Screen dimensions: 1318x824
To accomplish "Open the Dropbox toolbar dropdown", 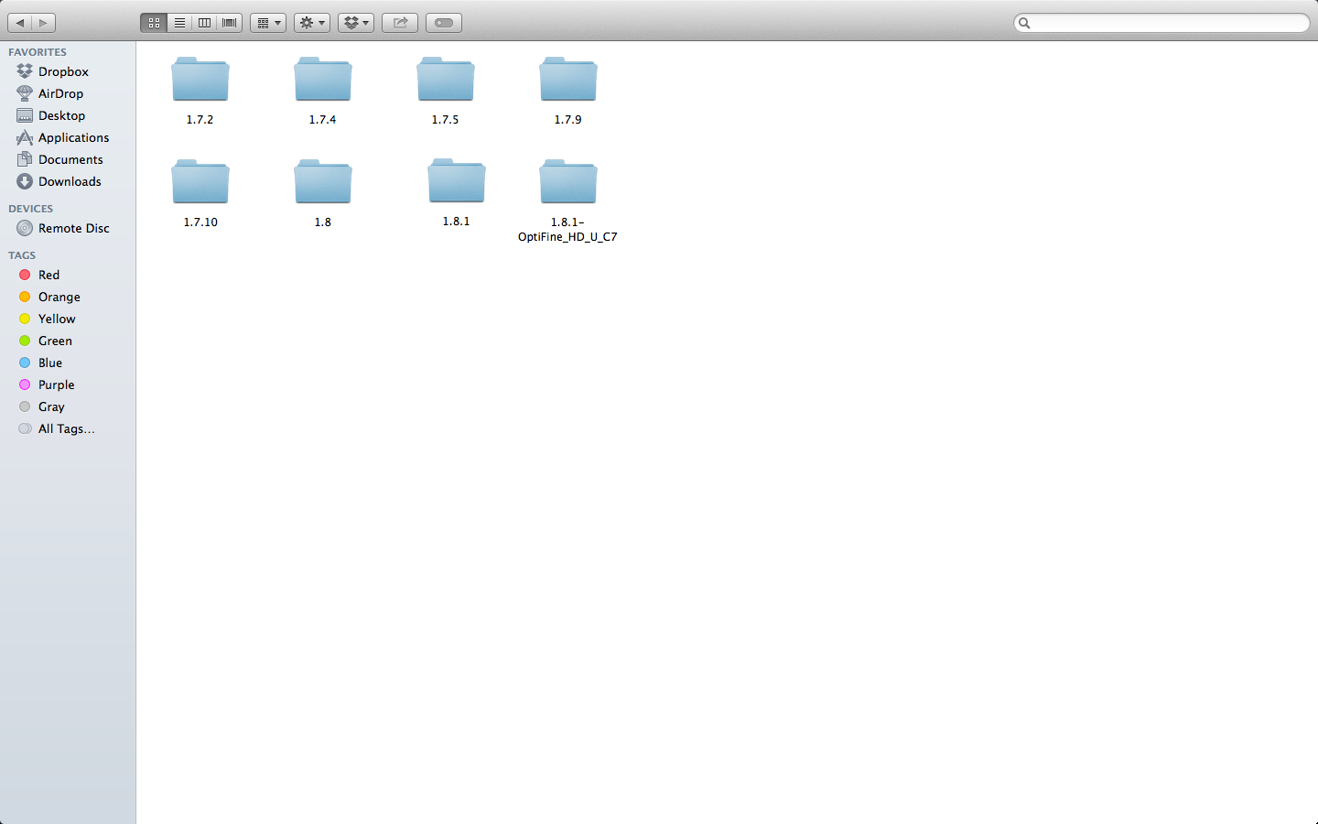I will point(356,23).
